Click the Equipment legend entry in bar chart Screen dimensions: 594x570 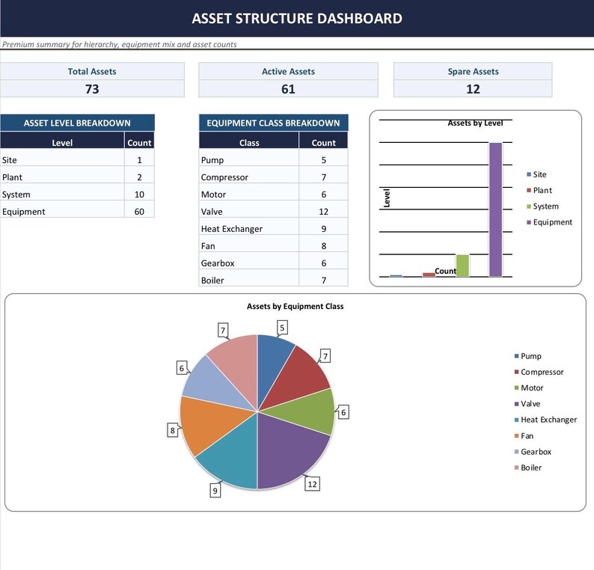(x=549, y=222)
